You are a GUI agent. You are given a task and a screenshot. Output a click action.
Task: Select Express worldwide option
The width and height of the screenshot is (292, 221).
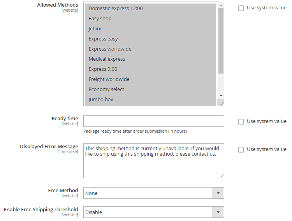coord(110,49)
